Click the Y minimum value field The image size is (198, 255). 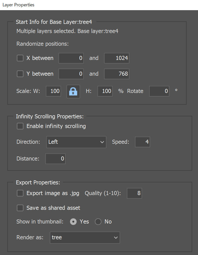coord(71,74)
